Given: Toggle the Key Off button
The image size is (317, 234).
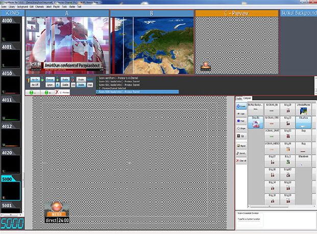Looking at the screenshot, I should coord(35,85).
